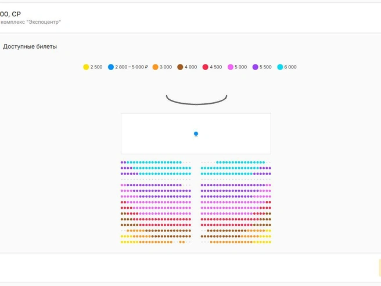The image size is (381, 286).
Task: Select last purple seat in right block's second row
Action: coord(269,168)
